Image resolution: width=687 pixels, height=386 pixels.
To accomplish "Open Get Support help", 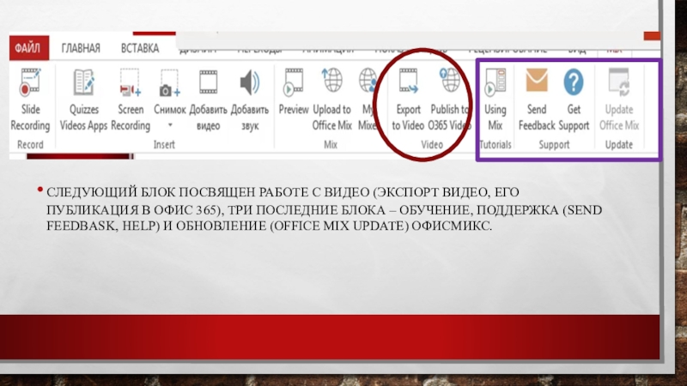I will (573, 84).
